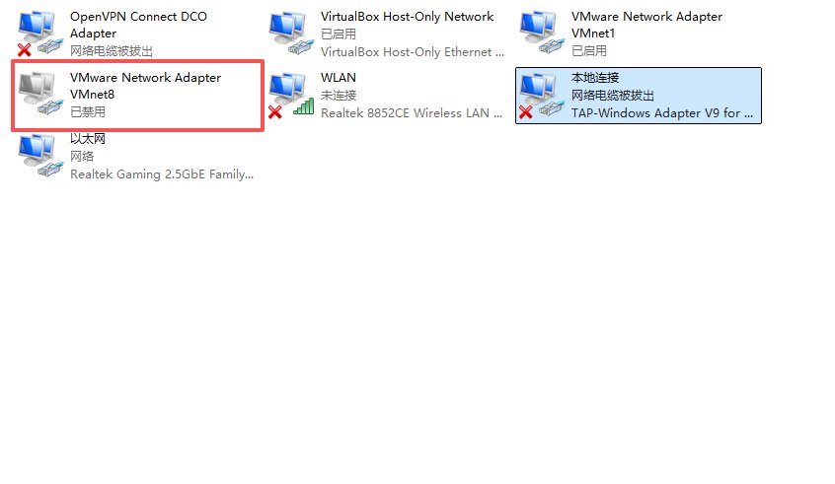Screen dimensions: 835x484
Task: Click the green WLAN signal bars icon
Action: 304,105
